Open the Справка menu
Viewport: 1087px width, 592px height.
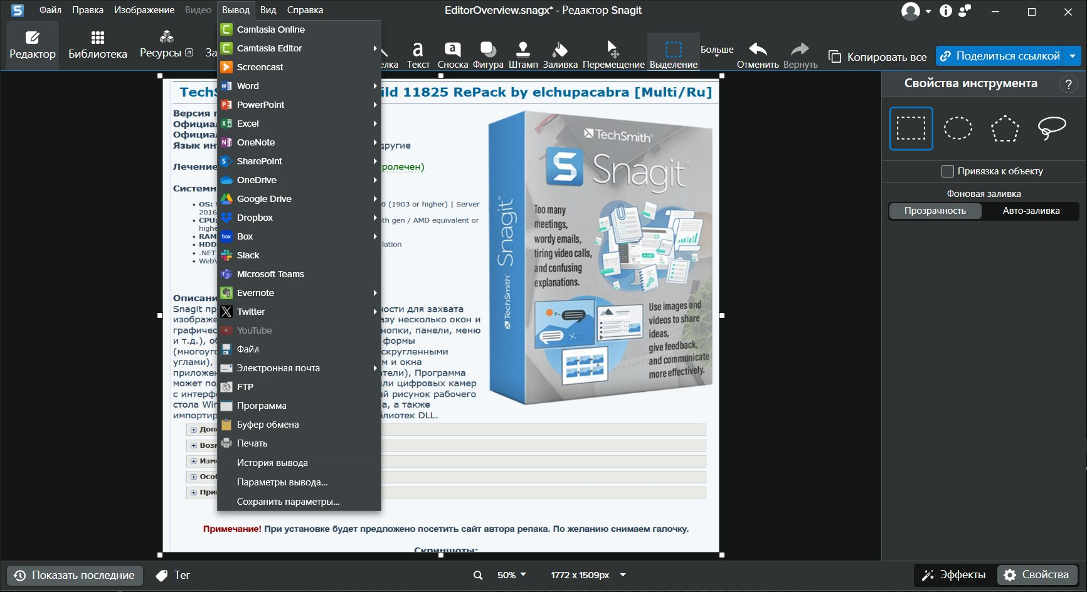[305, 10]
